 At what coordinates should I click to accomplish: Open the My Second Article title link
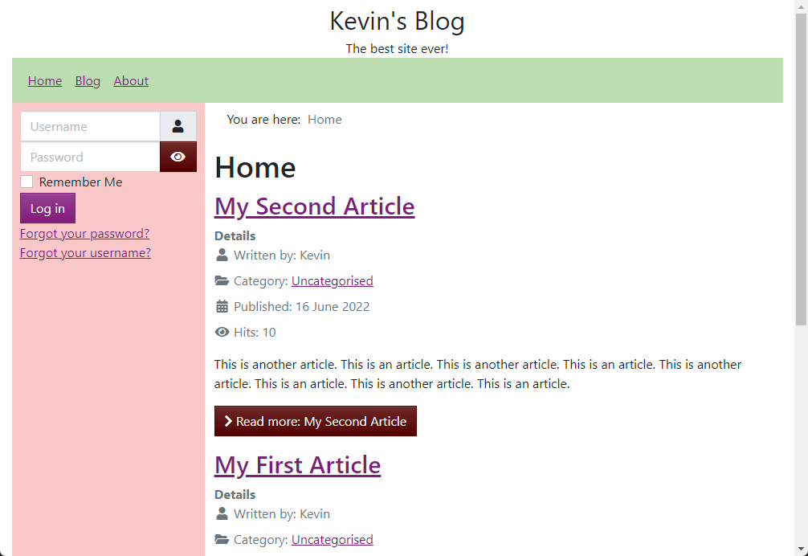pyautogui.click(x=314, y=206)
